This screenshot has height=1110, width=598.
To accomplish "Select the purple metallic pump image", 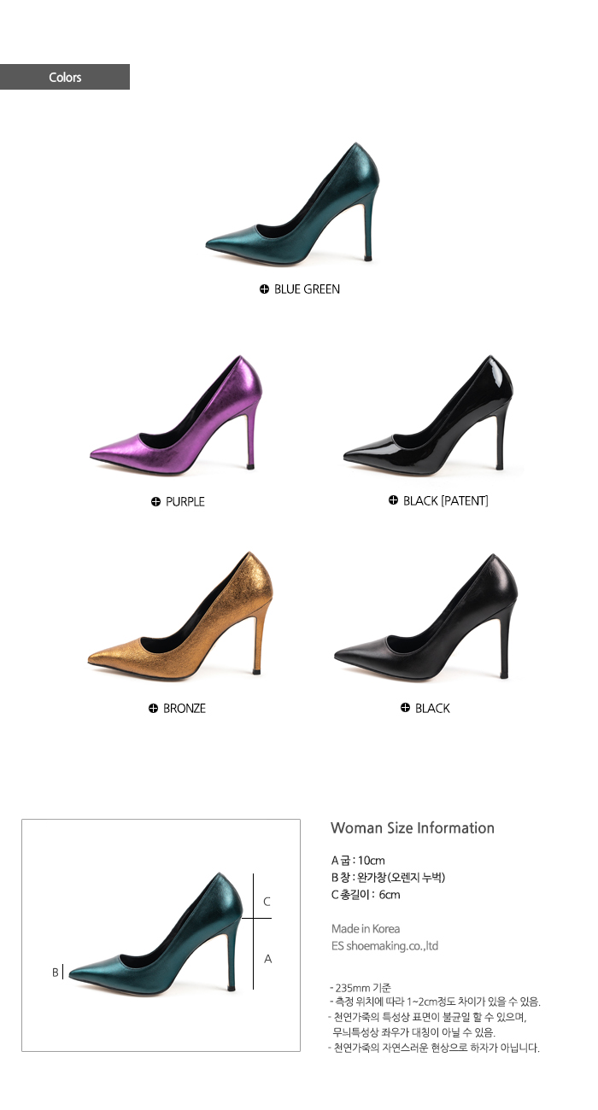I will (x=176, y=414).
